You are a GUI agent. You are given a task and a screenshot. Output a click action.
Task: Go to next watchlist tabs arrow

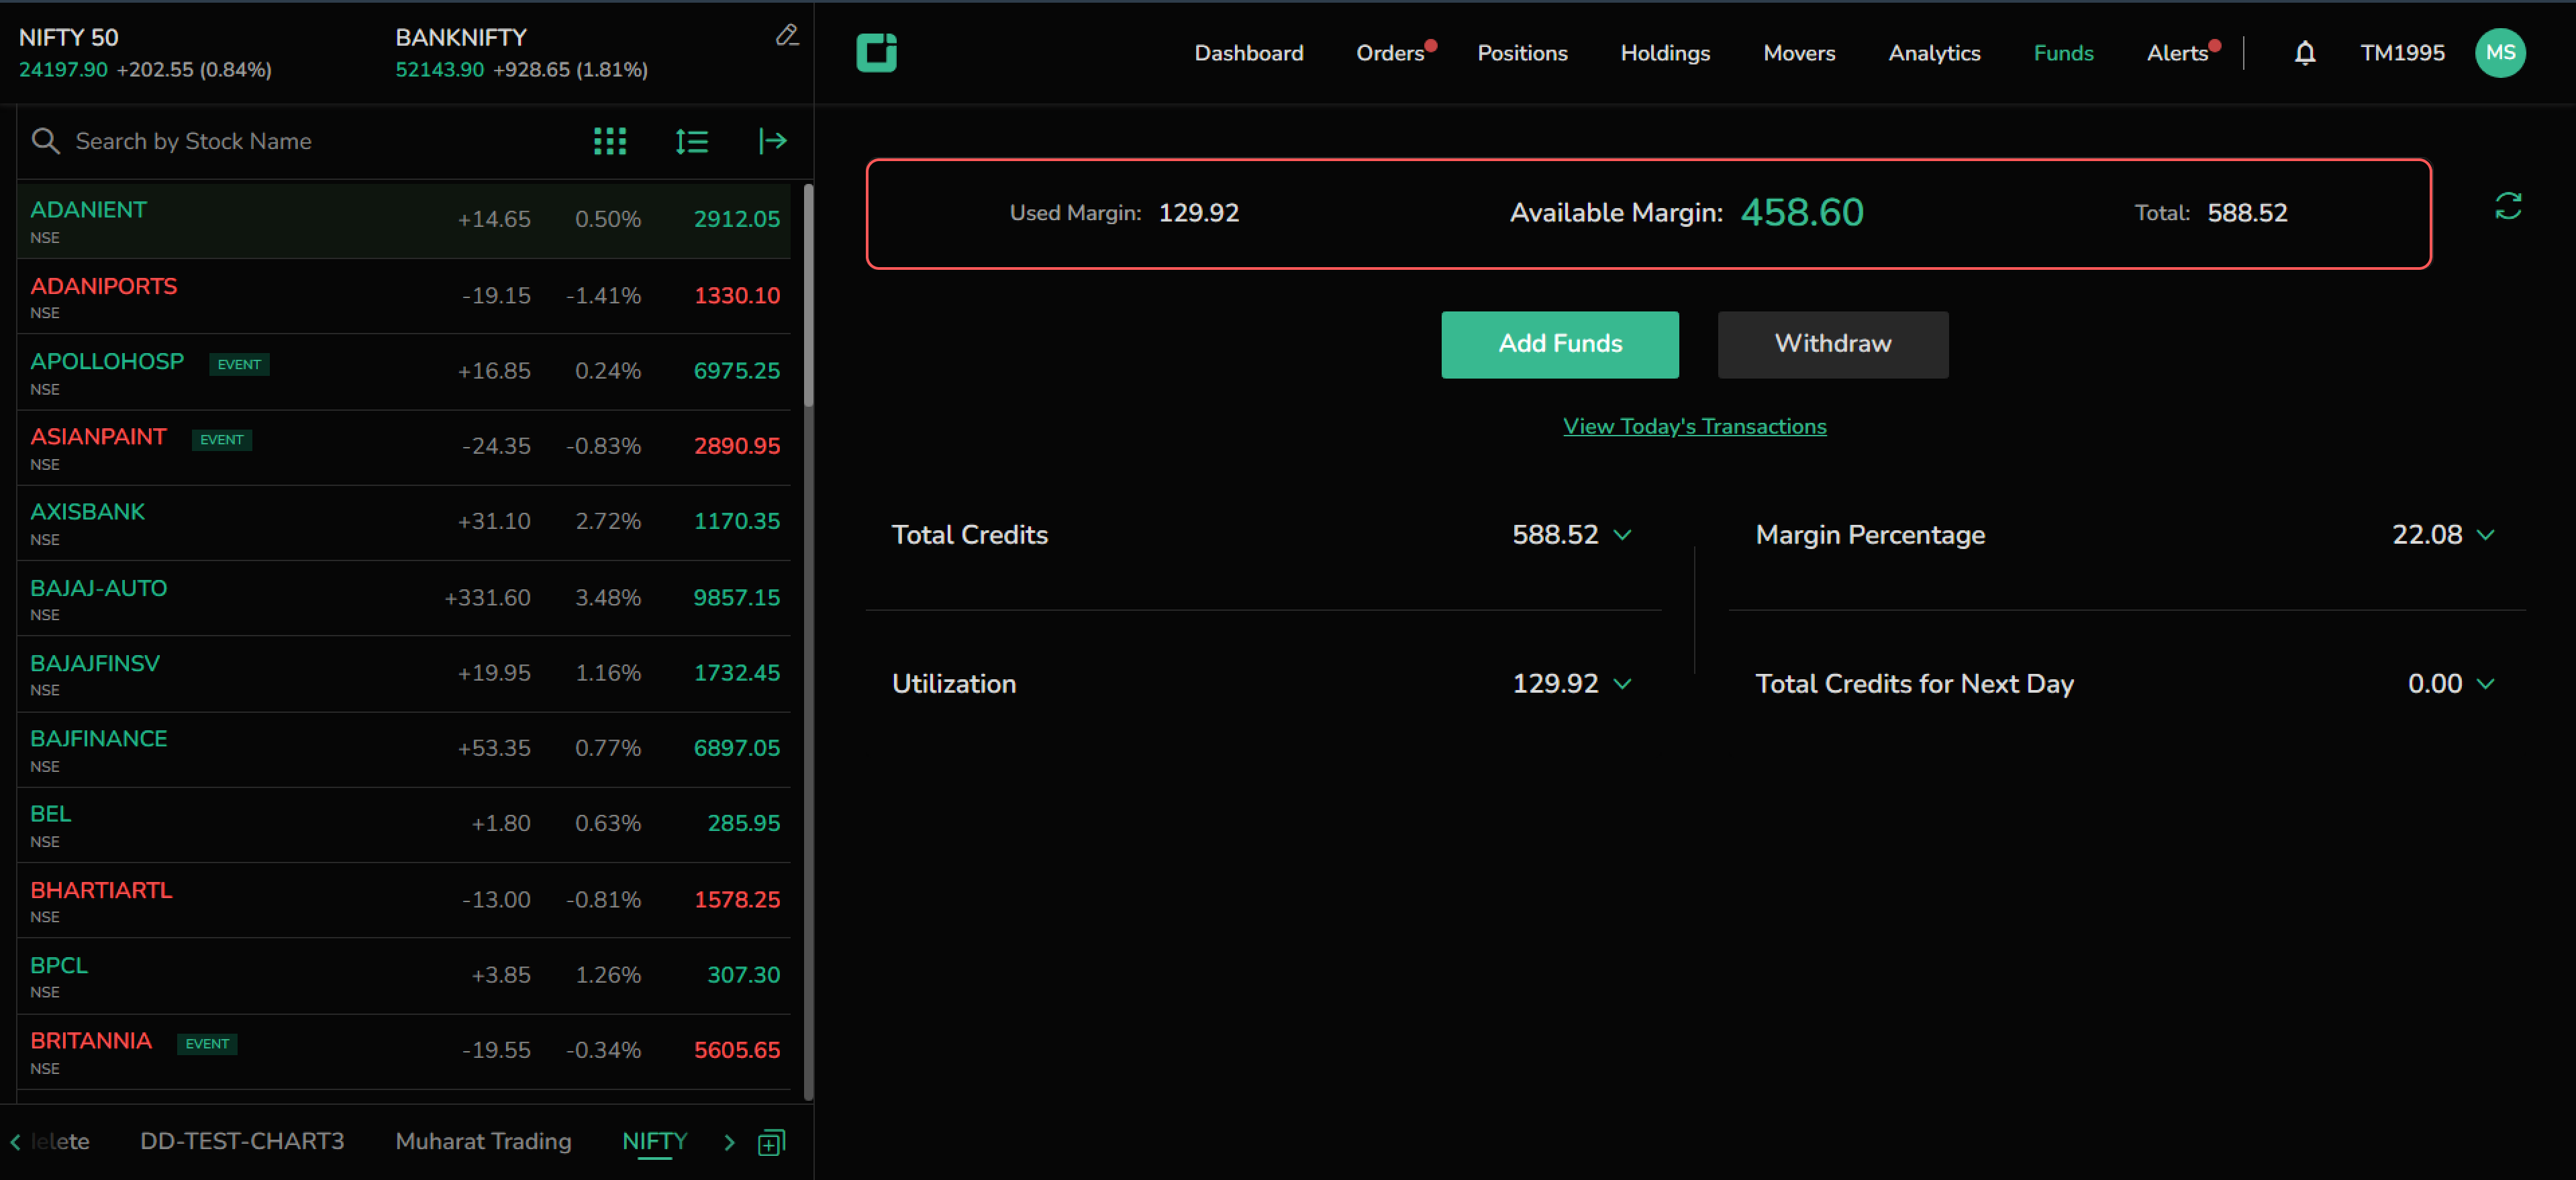click(729, 1142)
